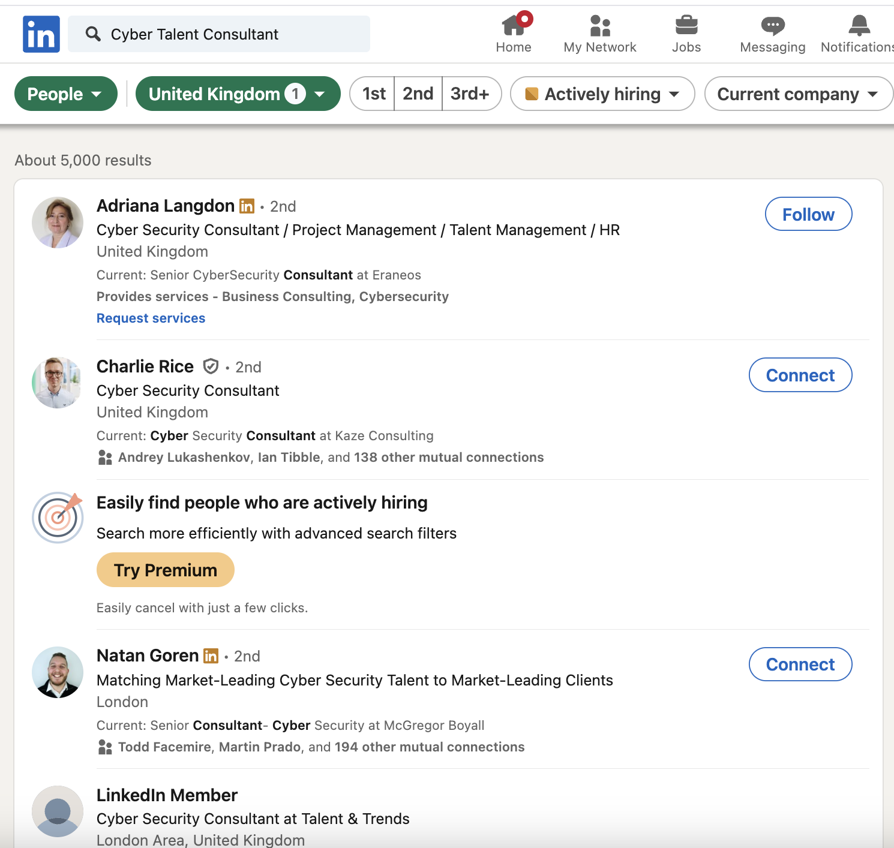Toggle the 1st connections filter

click(x=373, y=94)
